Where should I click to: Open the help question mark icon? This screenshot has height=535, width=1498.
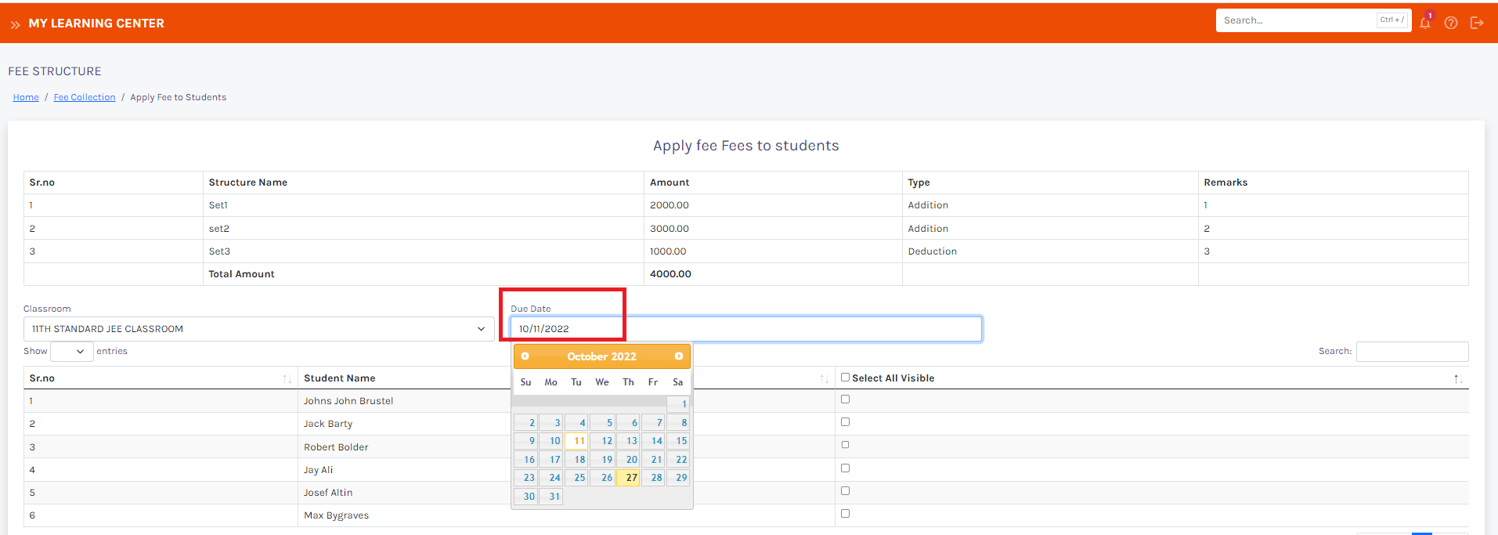coord(1450,23)
